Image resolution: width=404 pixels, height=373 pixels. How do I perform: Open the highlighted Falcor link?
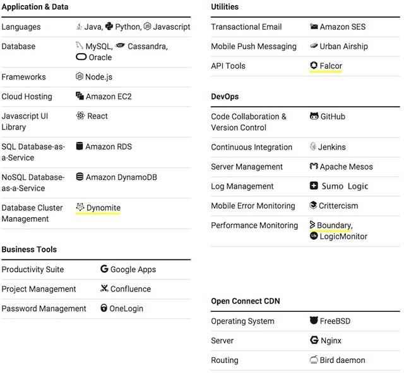[x=331, y=66]
